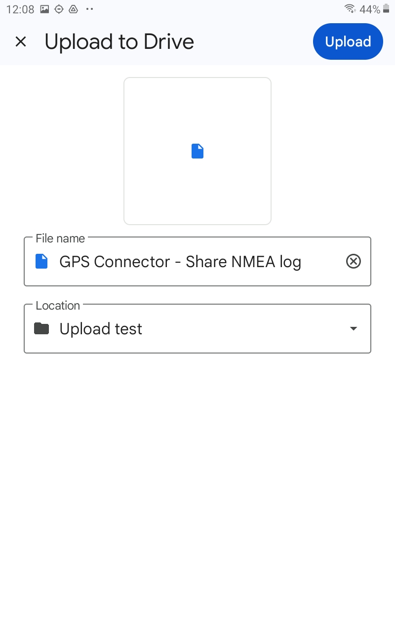
Task: Open the Location field to change folders
Action: 197,328
